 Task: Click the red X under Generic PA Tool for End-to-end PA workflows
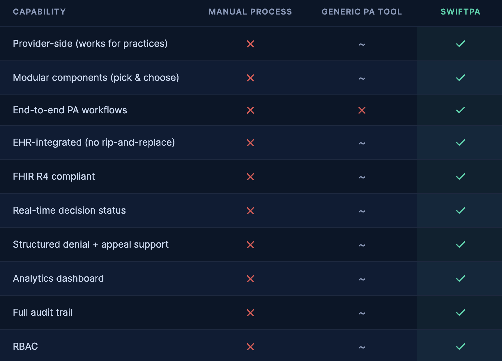(362, 110)
